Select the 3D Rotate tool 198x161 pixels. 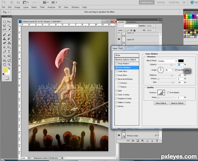(x=4, y=60)
